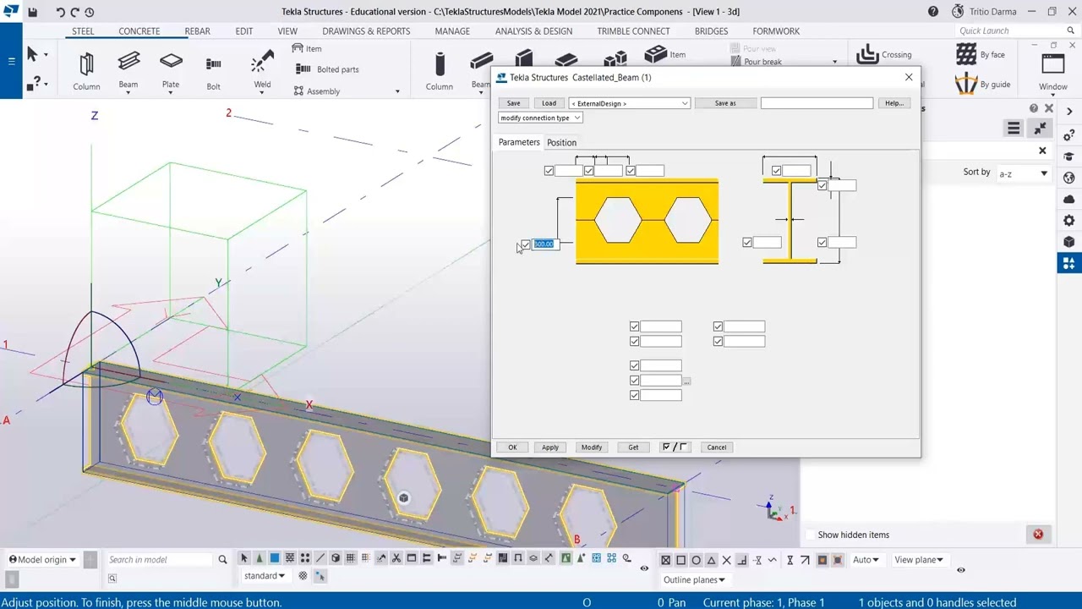Switch to the STEEL ribbon tab
Image resolution: width=1082 pixels, height=609 pixels.
(x=83, y=31)
